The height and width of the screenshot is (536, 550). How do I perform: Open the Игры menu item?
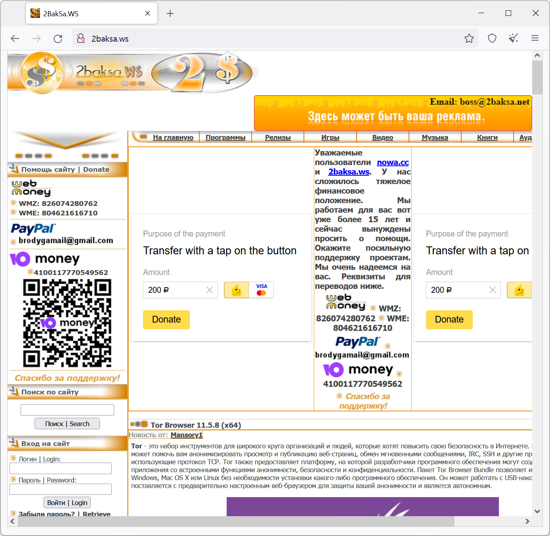[330, 137]
